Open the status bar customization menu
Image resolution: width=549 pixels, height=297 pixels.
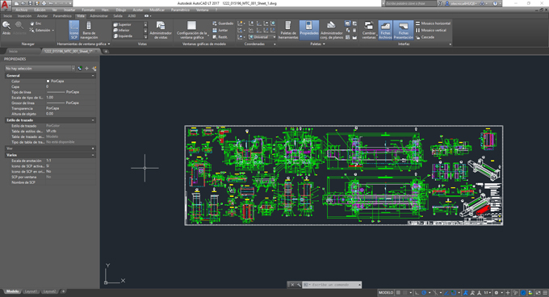pos(545,293)
